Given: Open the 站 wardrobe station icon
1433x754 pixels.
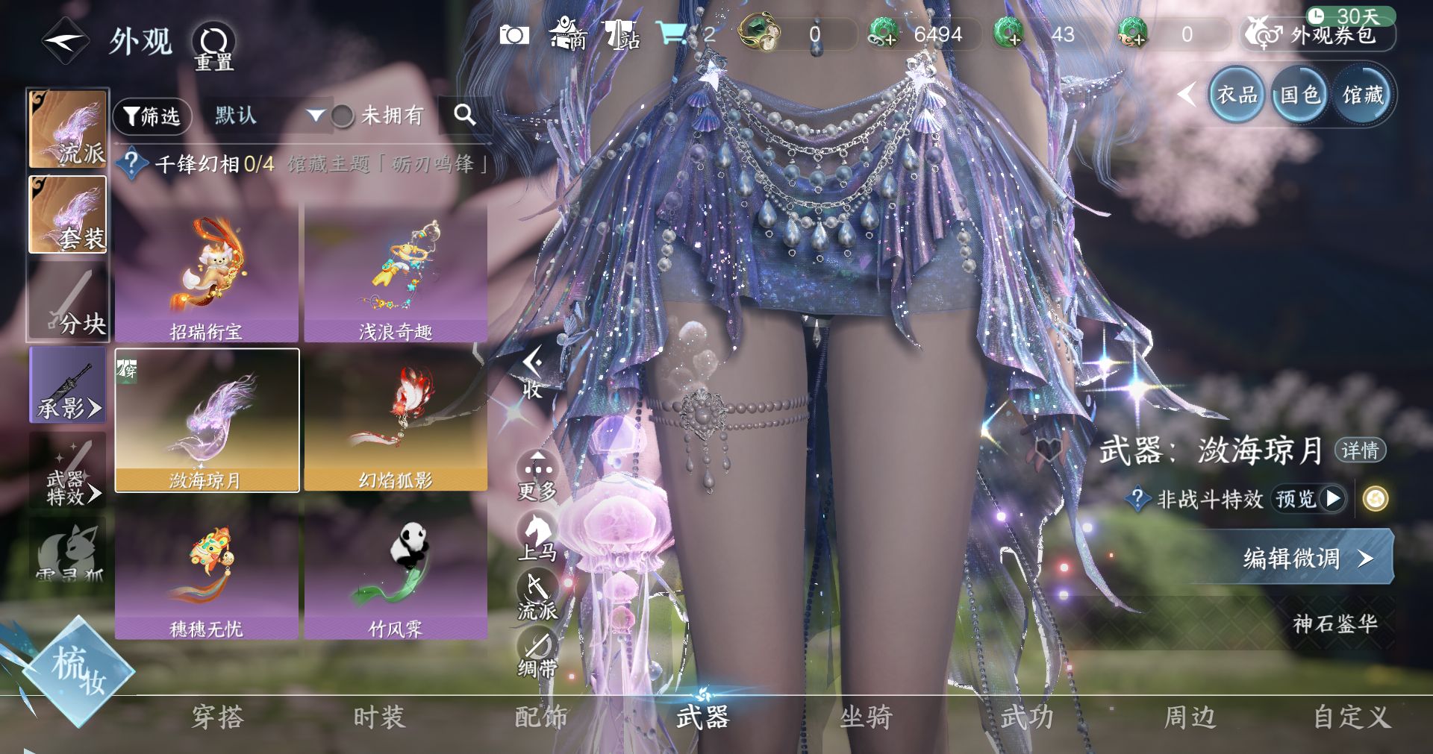Looking at the screenshot, I should pyautogui.click(x=622, y=35).
